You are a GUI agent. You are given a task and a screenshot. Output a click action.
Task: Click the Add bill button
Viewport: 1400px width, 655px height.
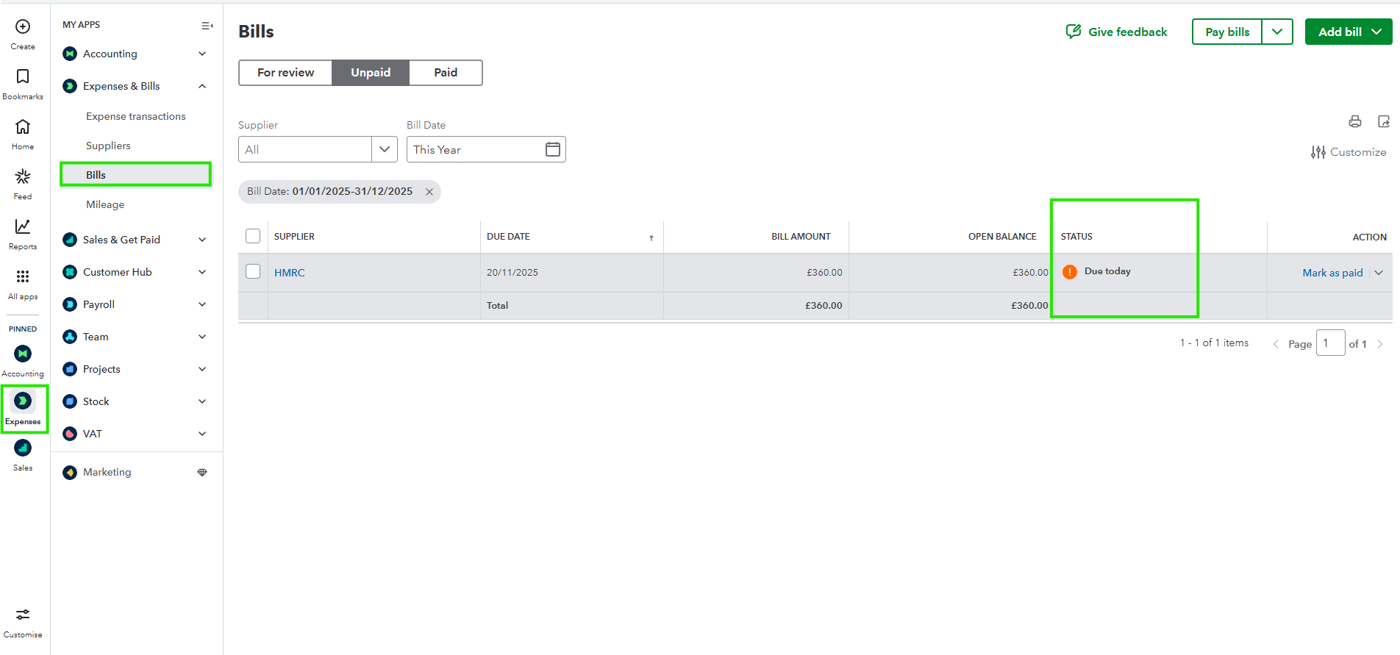[x=1349, y=32]
